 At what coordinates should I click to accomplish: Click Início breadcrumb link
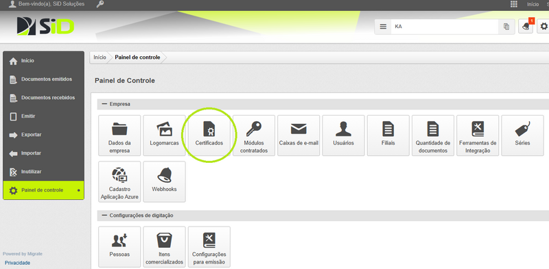click(x=100, y=57)
